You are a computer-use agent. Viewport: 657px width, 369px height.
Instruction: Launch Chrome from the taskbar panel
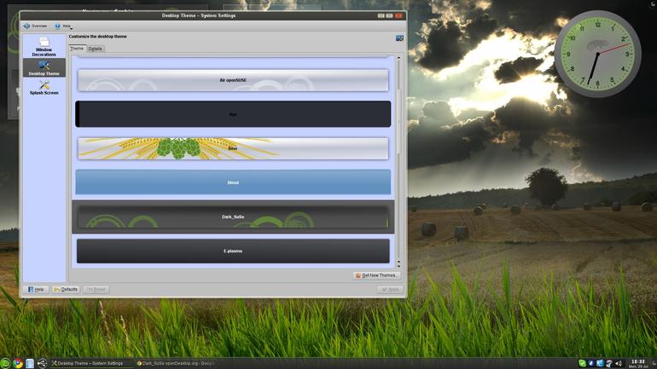tap(18, 363)
